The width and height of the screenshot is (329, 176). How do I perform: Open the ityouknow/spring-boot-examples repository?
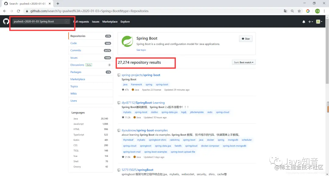tap(145, 130)
